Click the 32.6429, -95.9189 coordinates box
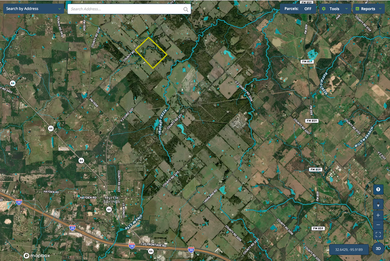This screenshot has height=261, width=390. point(348,249)
